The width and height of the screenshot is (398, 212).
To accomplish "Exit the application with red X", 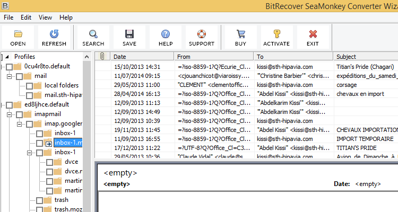I will (313, 37).
